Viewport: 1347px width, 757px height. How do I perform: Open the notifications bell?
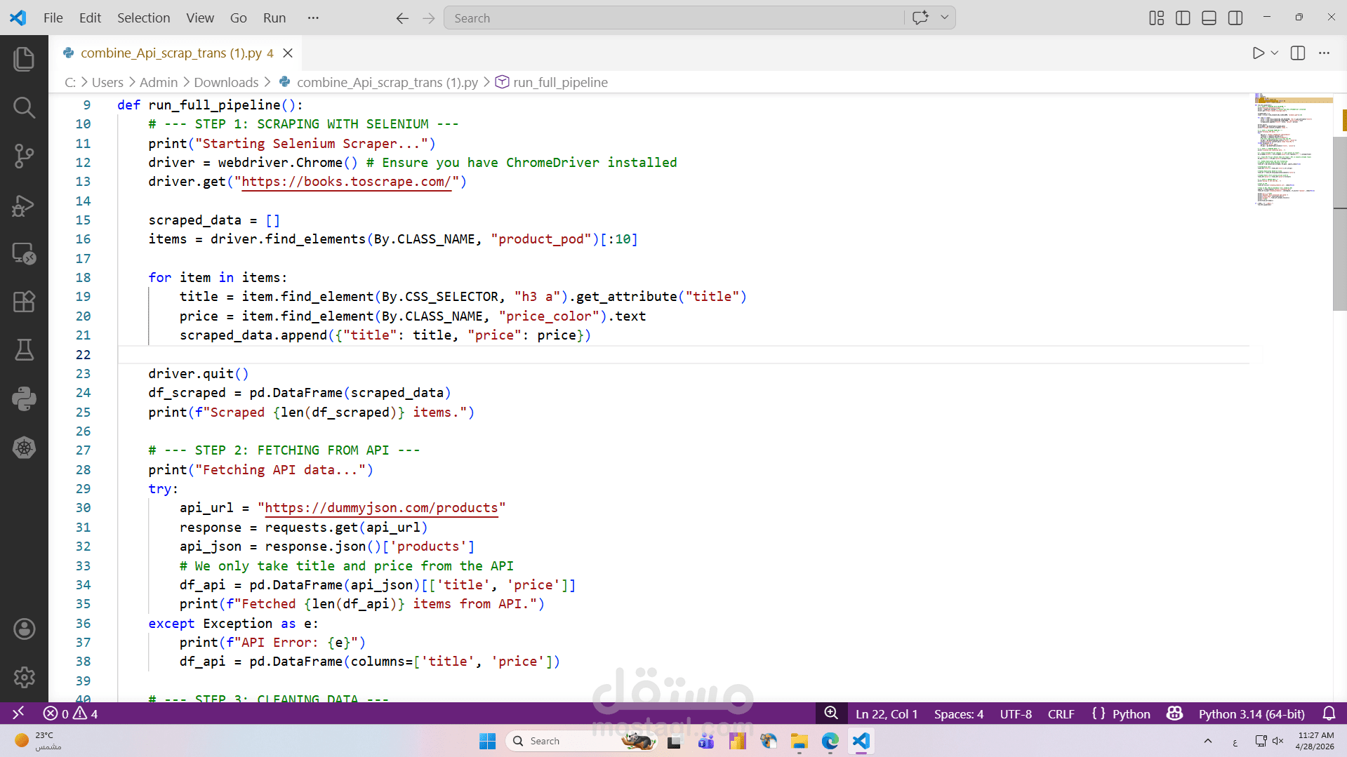click(1329, 714)
